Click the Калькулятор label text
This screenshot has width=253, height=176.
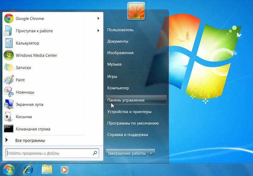[27, 43]
